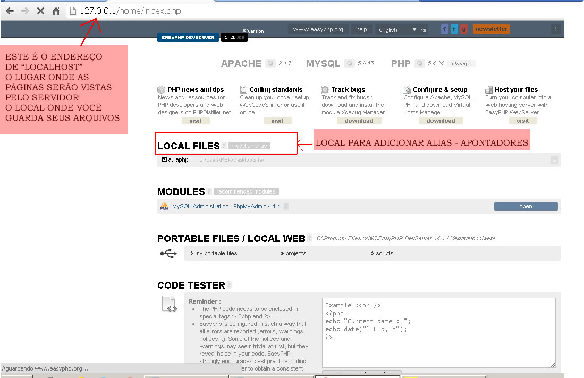
Task: Click the recommended modules button
Action: [246, 191]
